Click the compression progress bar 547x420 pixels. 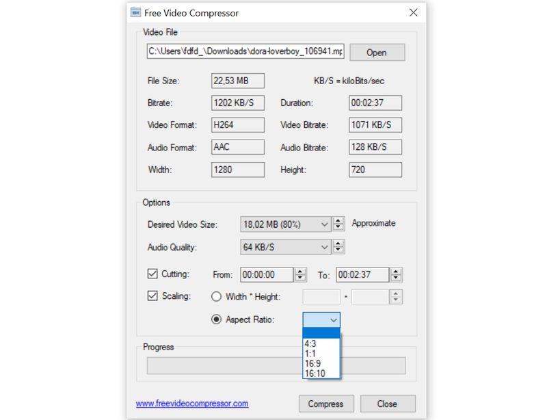pyautogui.click(x=276, y=365)
